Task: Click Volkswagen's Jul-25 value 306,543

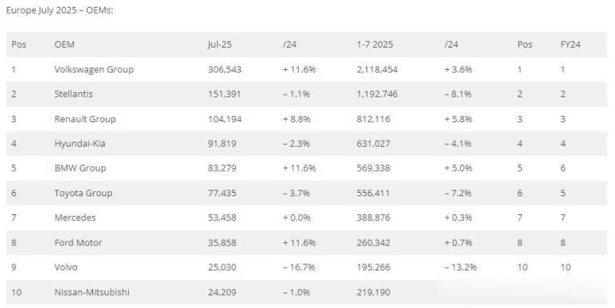Action: [225, 69]
